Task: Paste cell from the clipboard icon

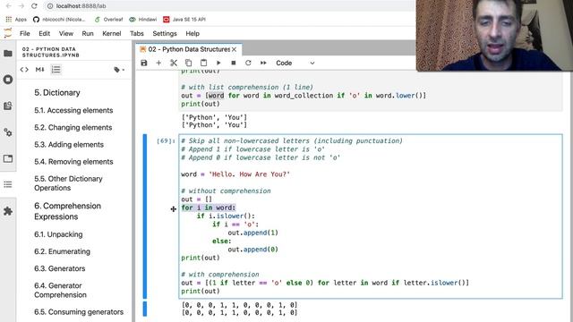Action: (x=203, y=63)
